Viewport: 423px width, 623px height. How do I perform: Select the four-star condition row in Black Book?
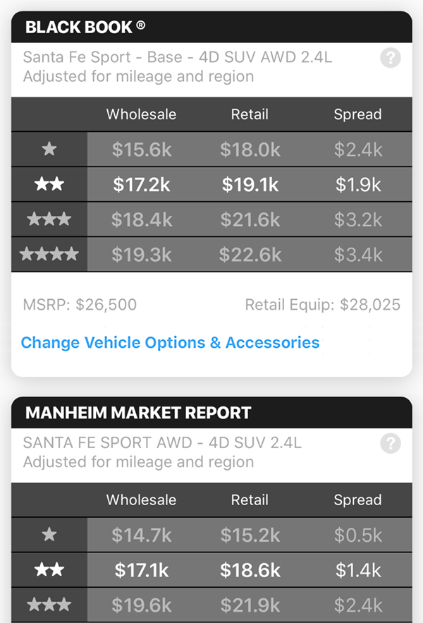(49, 254)
